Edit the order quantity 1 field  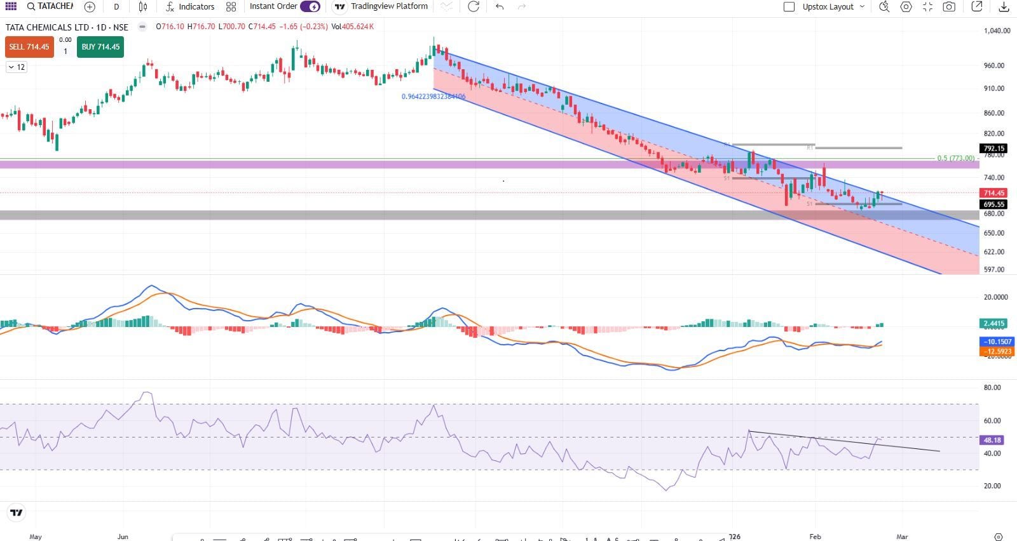(65, 51)
